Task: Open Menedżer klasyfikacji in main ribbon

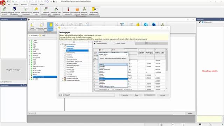Action: click(x=84, y=11)
